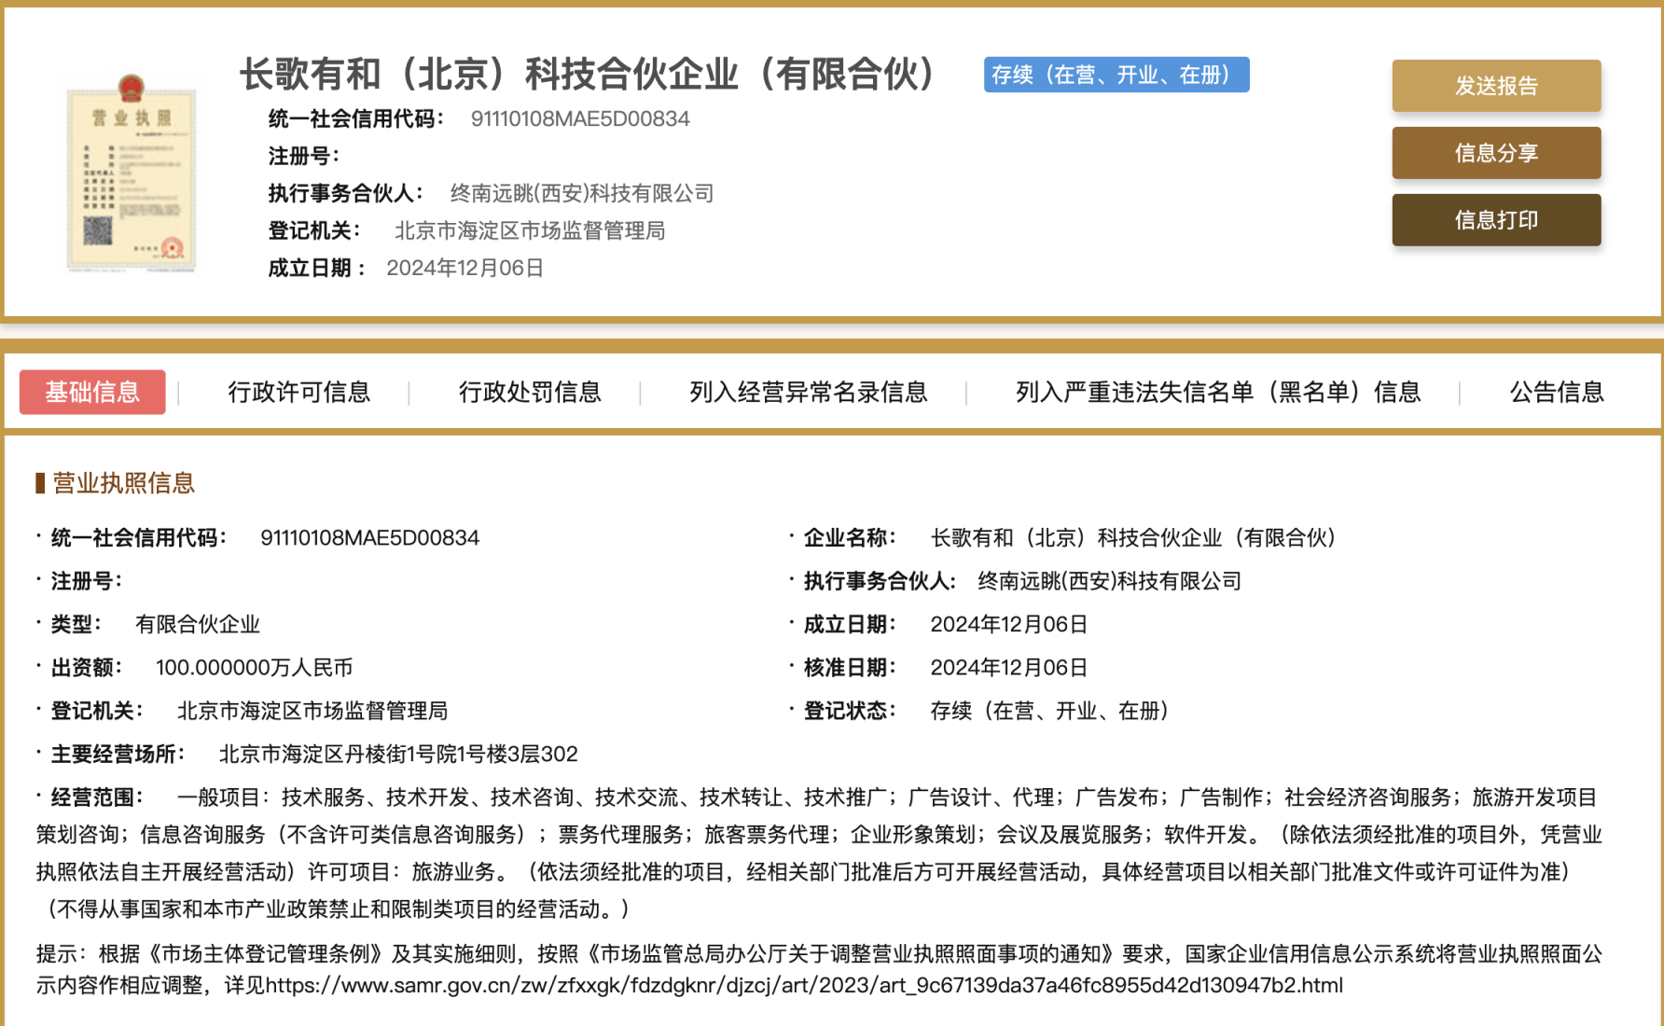Click the 信息分享 button
1664x1026 pixels.
pyautogui.click(x=1495, y=153)
